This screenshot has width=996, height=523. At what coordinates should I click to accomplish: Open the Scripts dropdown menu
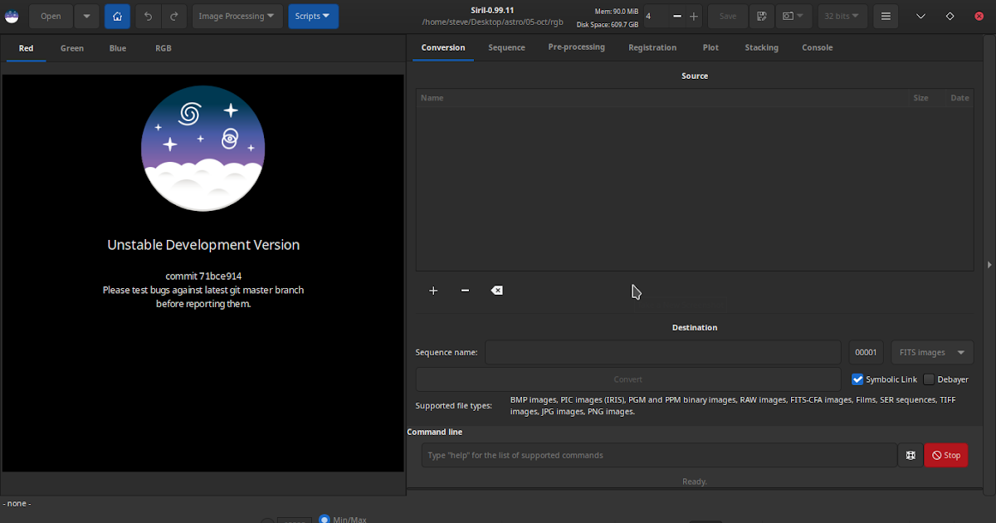click(313, 16)
